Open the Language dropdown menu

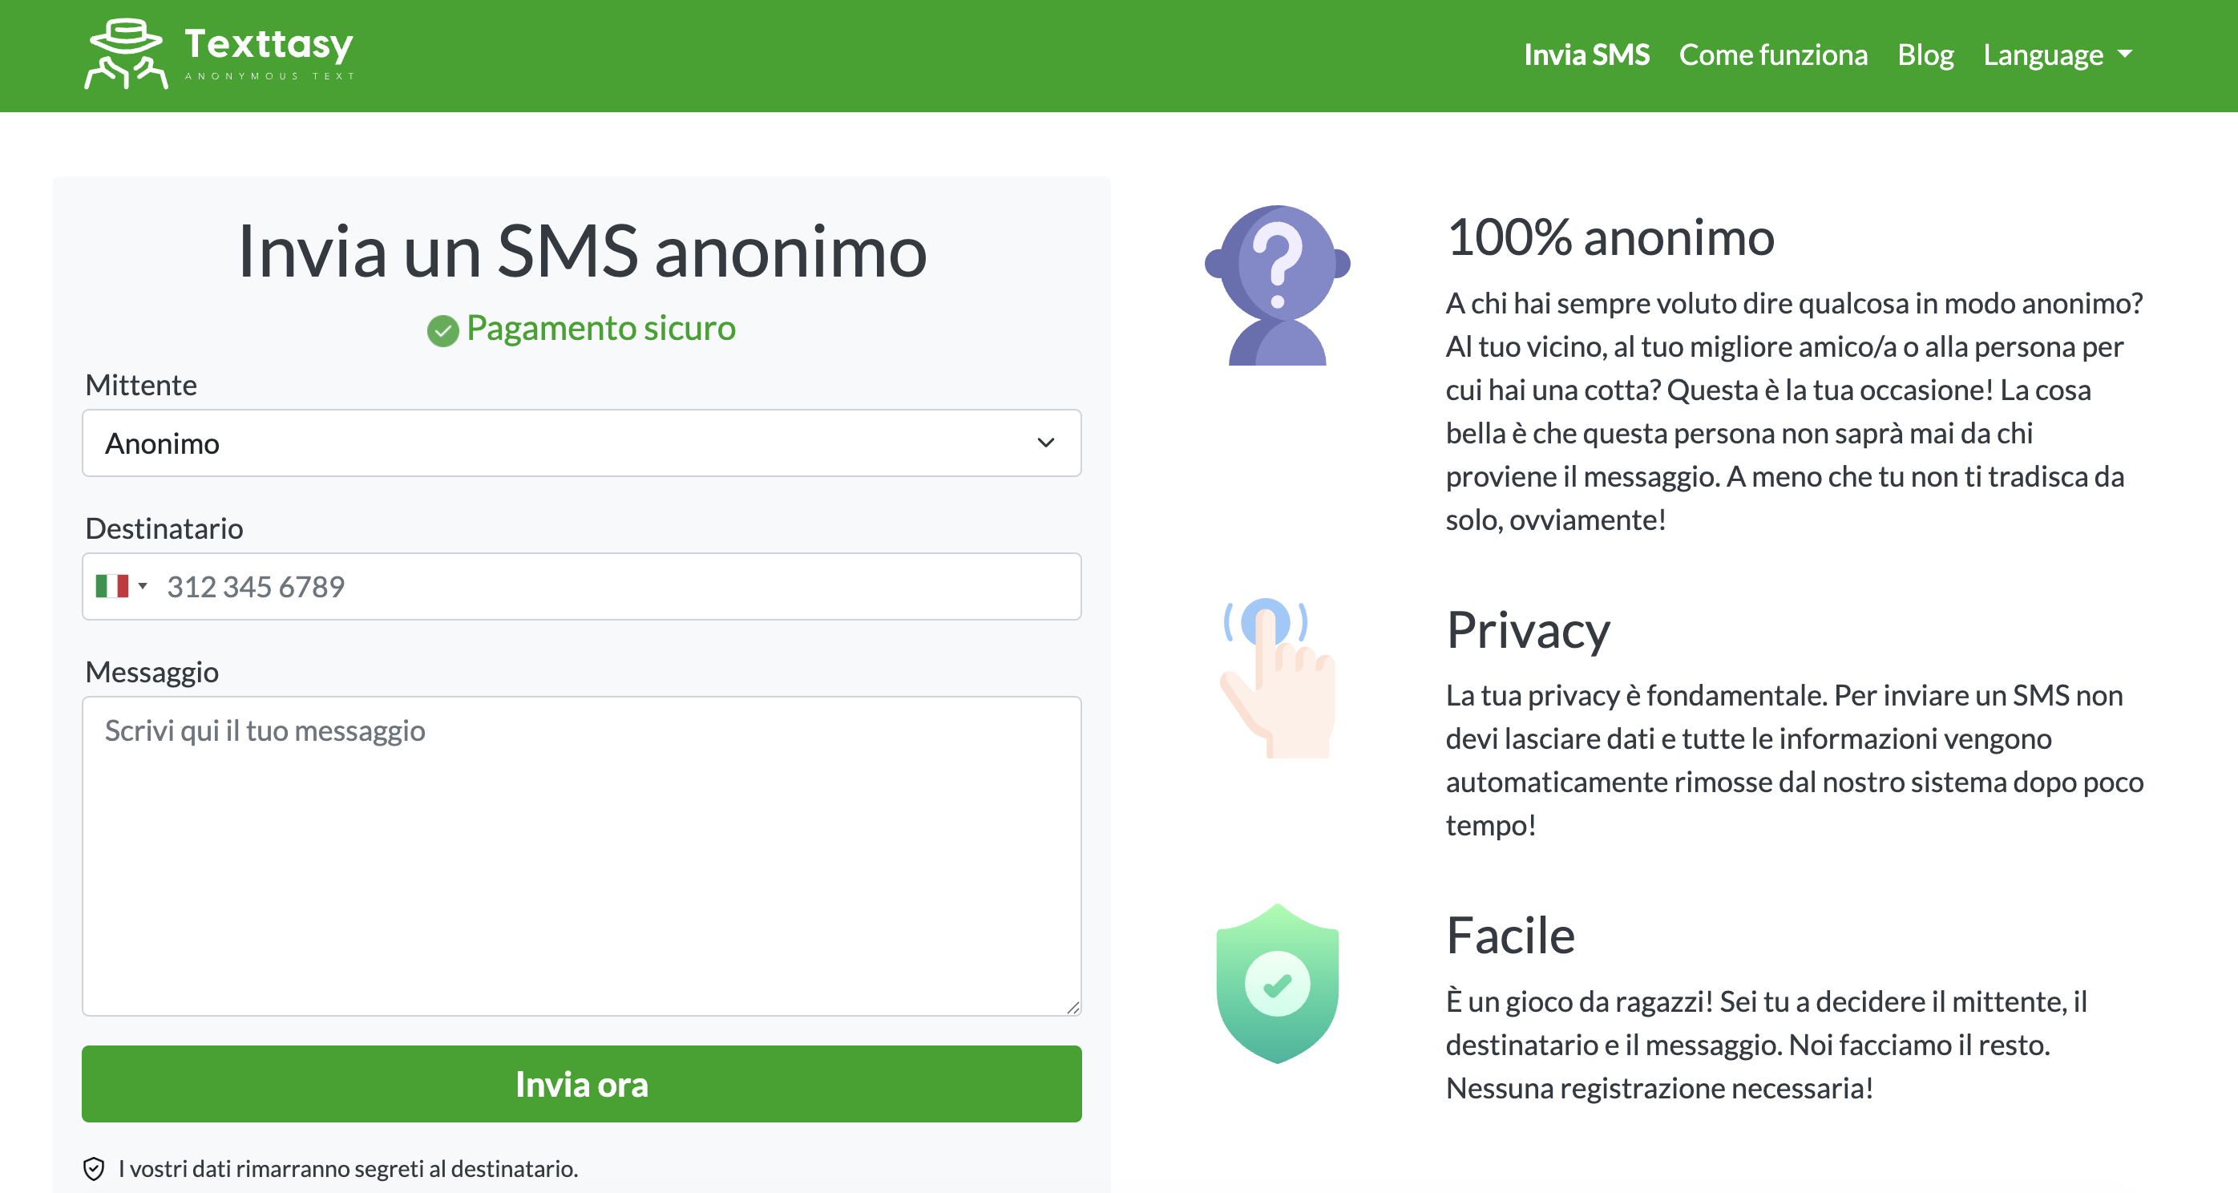[x=2056, y=55]
